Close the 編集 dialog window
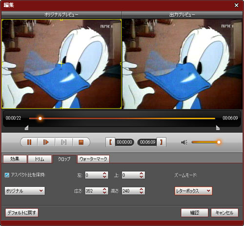The image size is (244, 226). [236, 5]
